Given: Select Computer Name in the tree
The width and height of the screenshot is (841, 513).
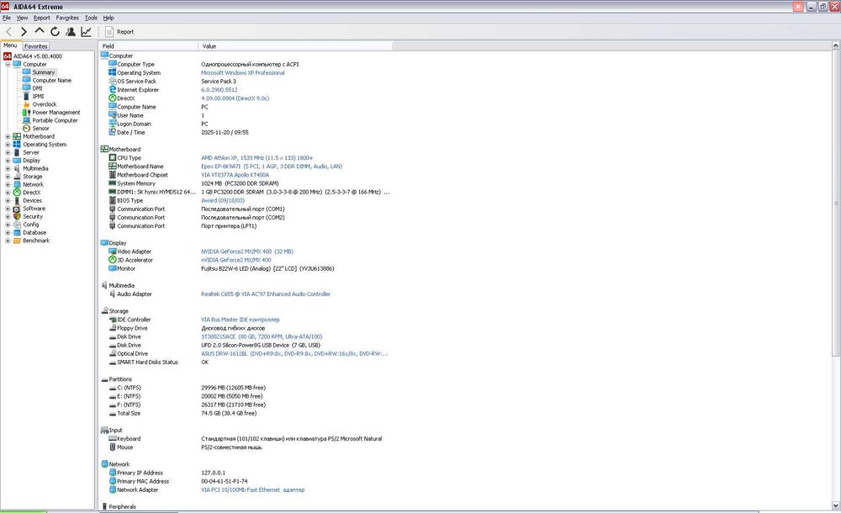Looking at the screenshot, I should 51,81.
